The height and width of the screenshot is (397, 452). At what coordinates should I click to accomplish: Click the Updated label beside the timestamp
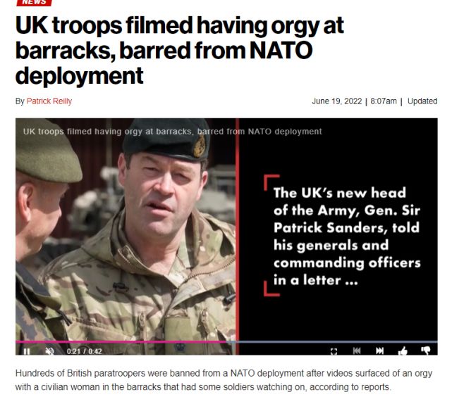click(422, 101)
